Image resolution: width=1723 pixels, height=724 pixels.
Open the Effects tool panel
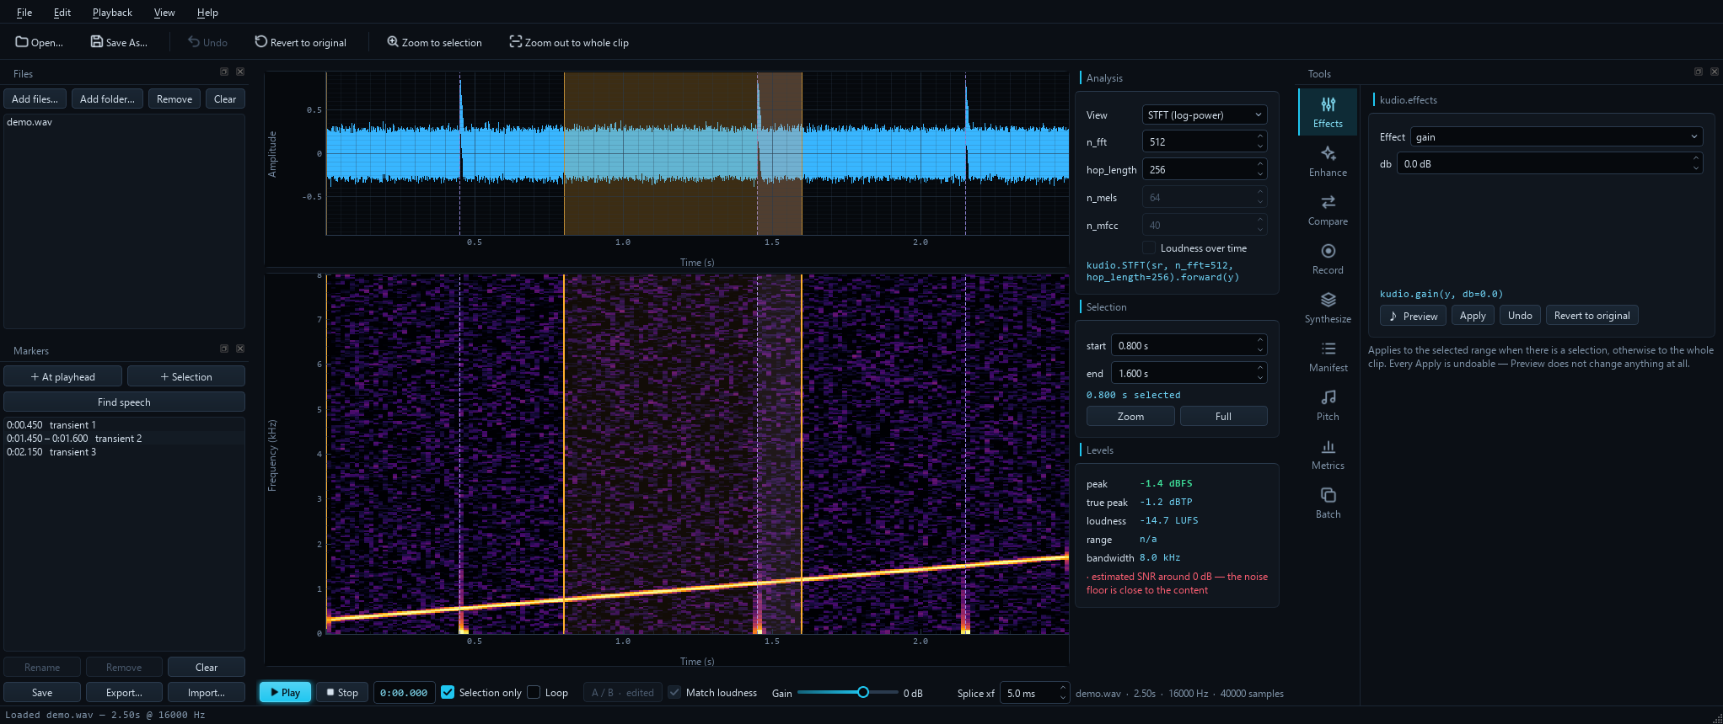click(1328, 112)
